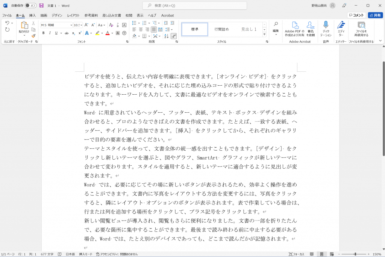Increase paragraph indent
385x257 pixels.
172,23
